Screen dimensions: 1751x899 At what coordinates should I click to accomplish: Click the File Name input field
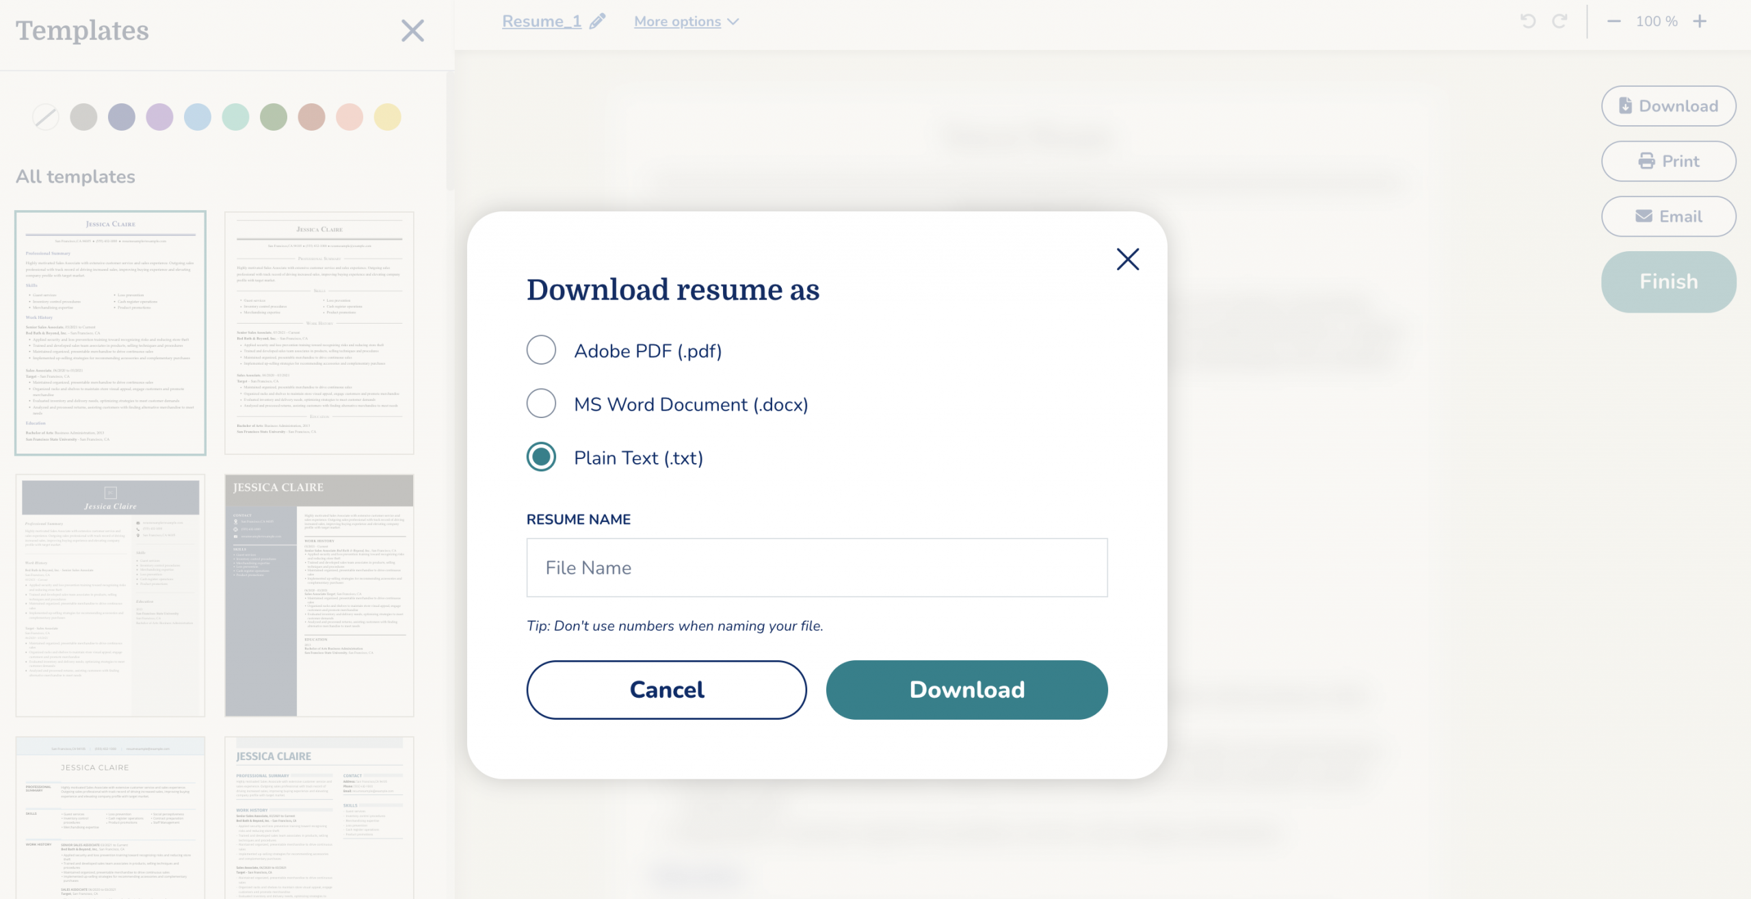pos(817,567)
